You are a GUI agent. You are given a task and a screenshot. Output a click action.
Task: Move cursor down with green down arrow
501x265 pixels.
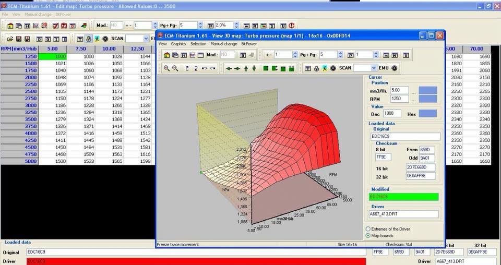pos(254,68)
